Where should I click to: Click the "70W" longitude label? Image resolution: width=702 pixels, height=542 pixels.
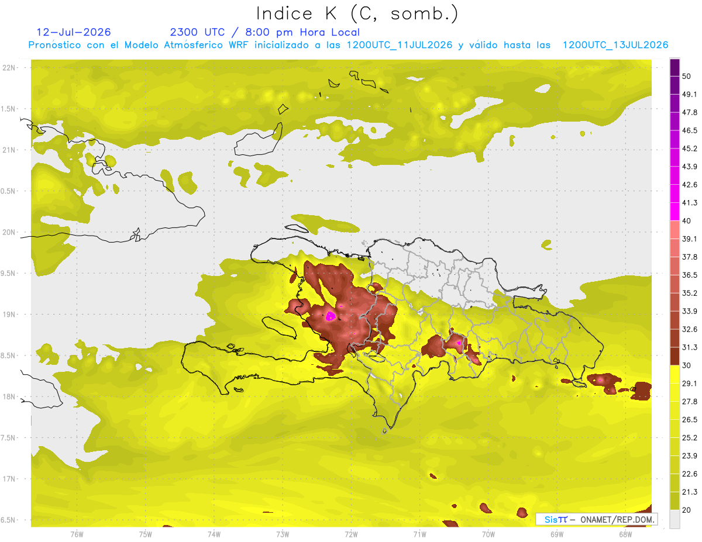(x=488, y=534)
